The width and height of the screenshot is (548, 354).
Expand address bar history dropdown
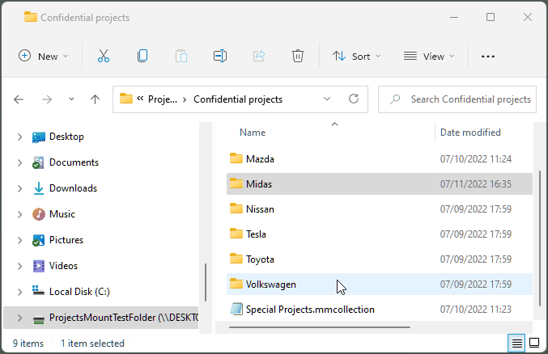(x=327, y=99)
